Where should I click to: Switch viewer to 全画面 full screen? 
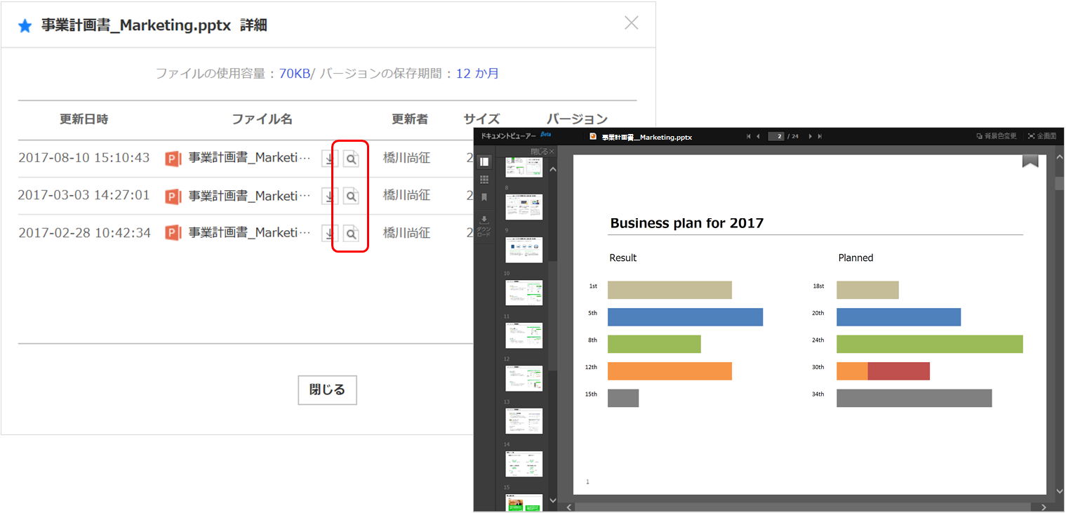click(x=1041, y=137)
